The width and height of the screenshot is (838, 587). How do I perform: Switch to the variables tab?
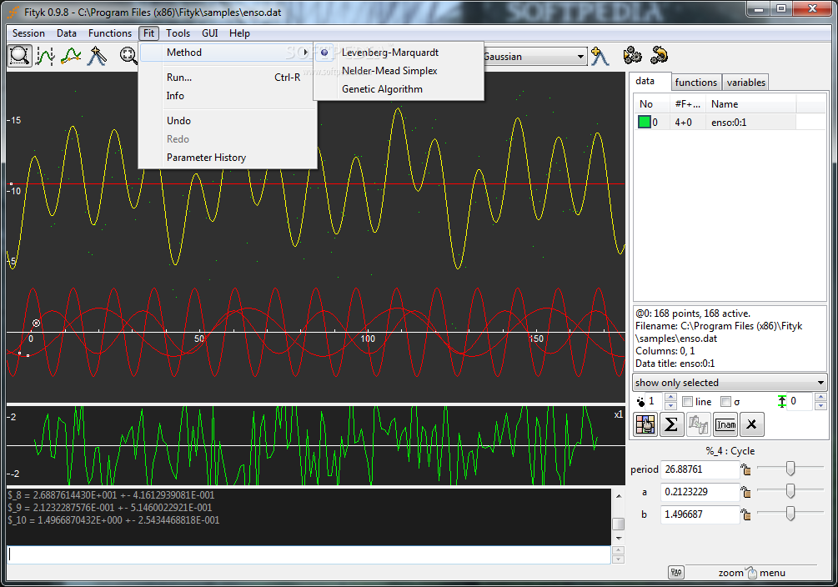click(746, 83)
